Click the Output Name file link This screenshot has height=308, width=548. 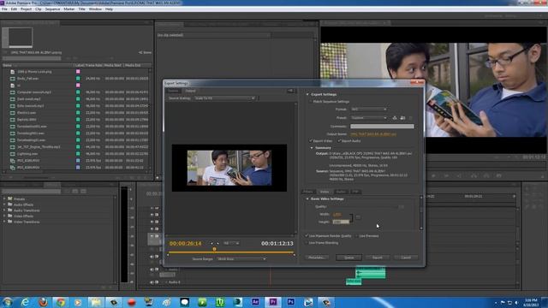click(373, 134)
